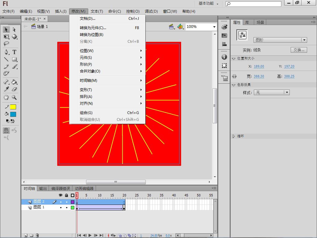Image resolution: width=317 pixels, height=238 pixels.
Task: Select the 3D Rotation tool
Action: [14, 37]
